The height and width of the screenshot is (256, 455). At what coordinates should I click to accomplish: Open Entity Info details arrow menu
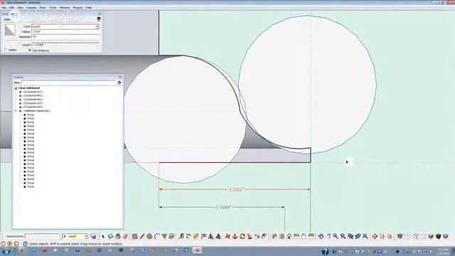(x=99, y=19)
